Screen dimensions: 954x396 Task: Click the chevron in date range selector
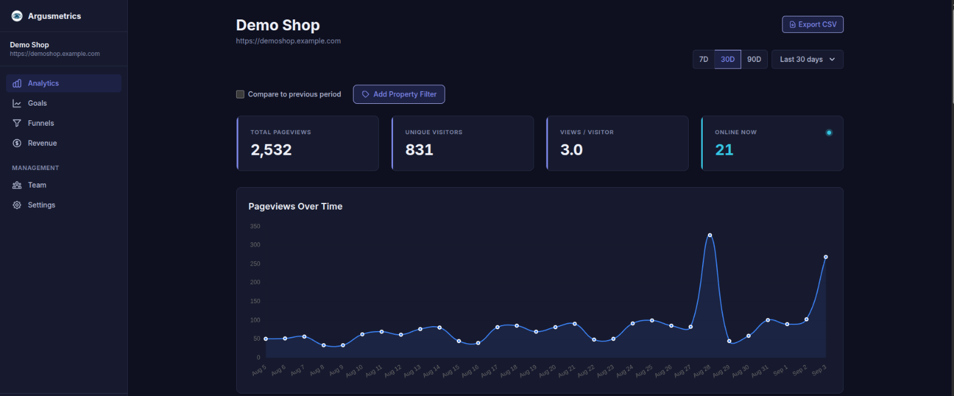[x=832, y=60]
